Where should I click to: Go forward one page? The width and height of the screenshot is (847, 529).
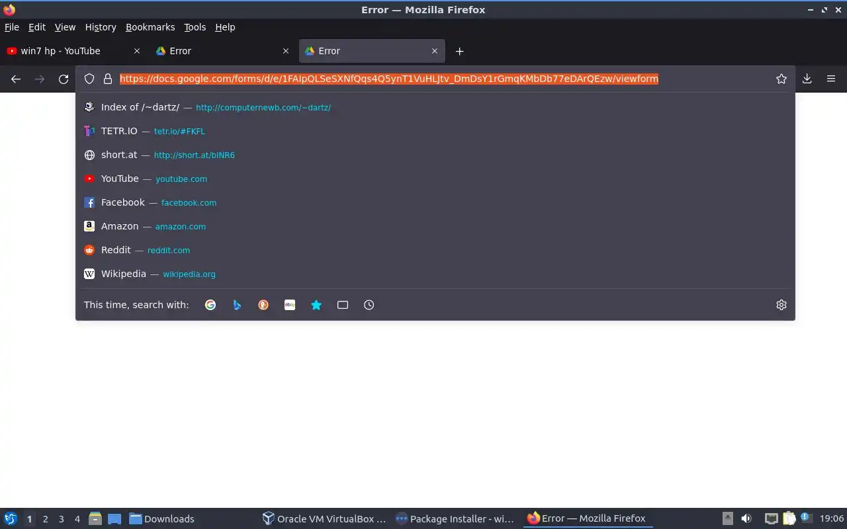pyautogui.click(x=40, y=79)
